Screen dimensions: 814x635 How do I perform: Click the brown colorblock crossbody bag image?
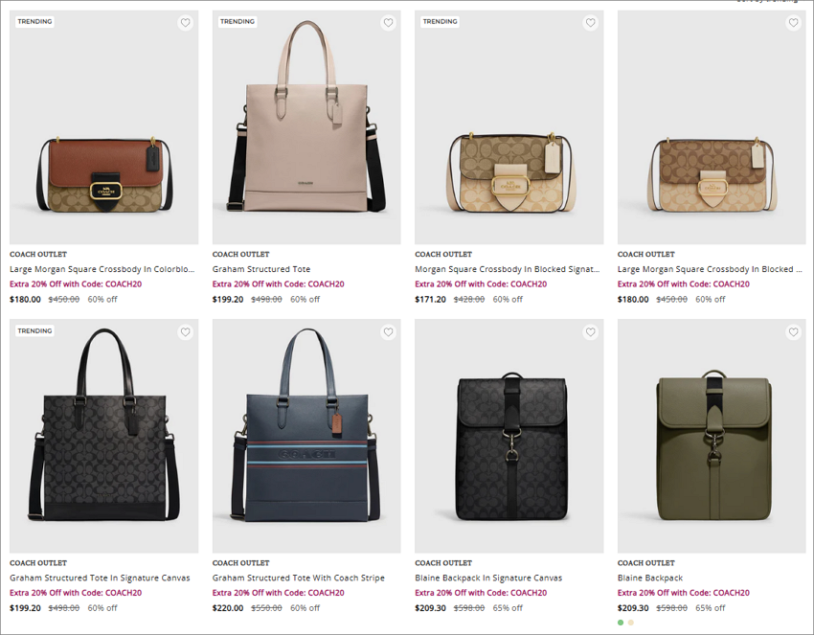point(103,127)
